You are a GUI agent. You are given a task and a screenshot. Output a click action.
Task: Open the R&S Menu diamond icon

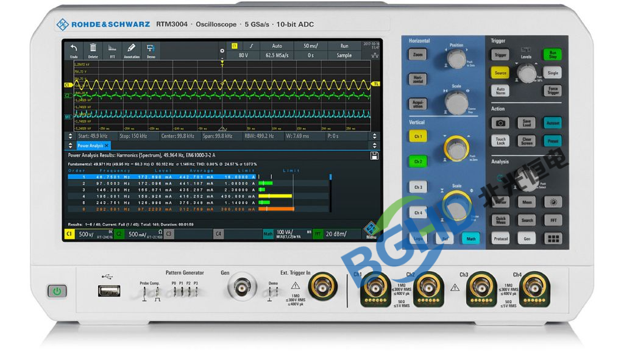click(371, 230)
